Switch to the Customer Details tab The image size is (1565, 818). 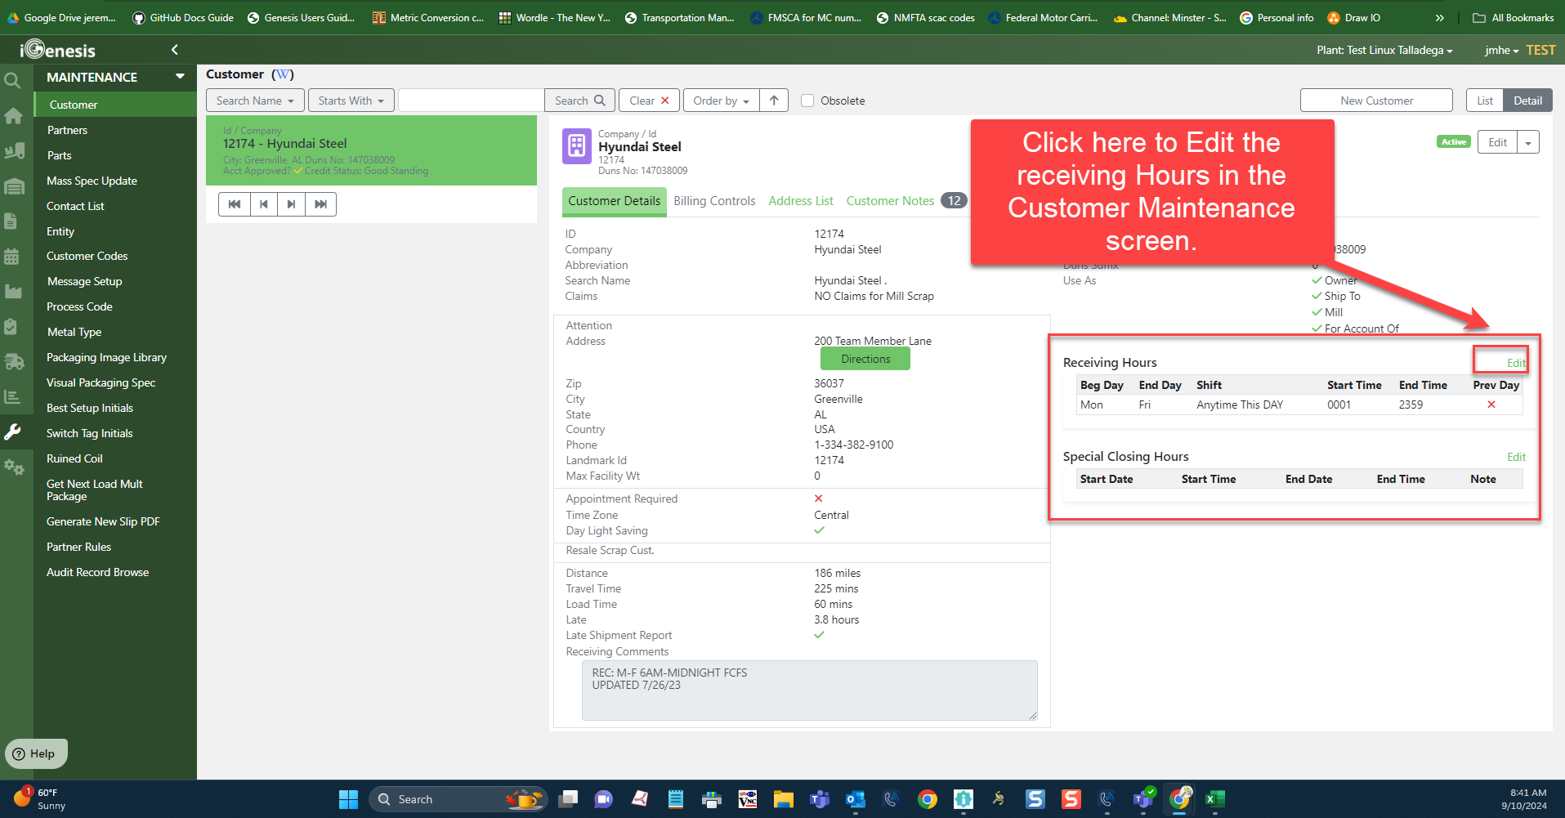(614, 201)
